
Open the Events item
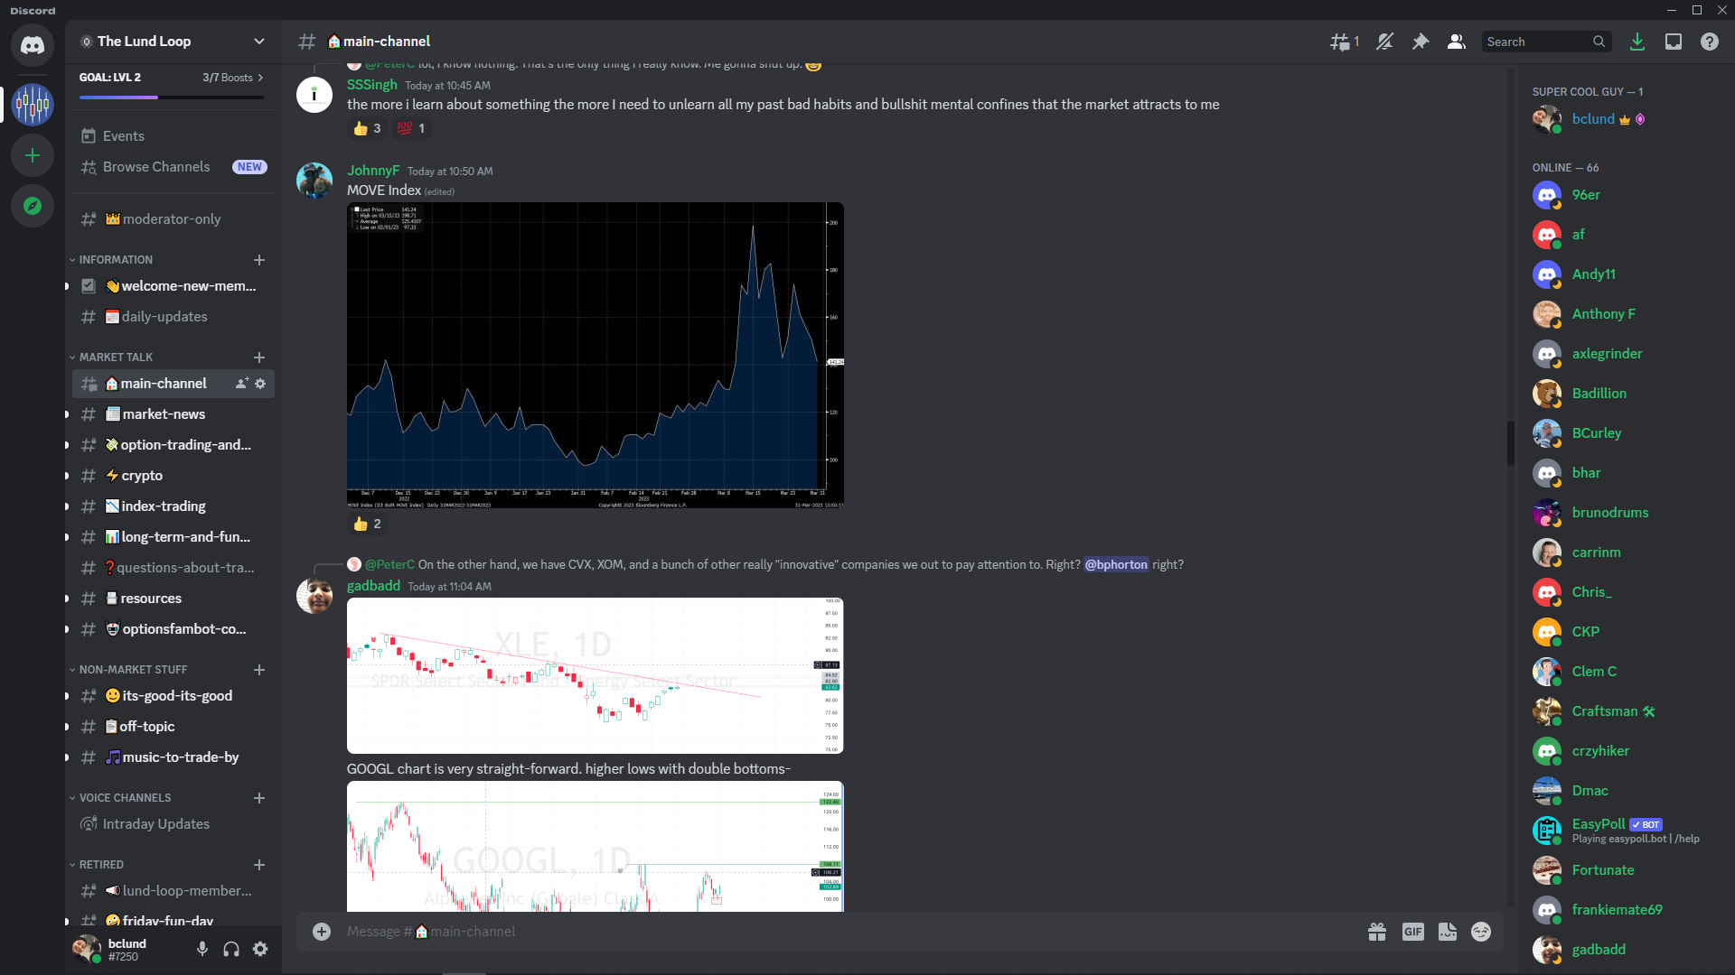173,136
